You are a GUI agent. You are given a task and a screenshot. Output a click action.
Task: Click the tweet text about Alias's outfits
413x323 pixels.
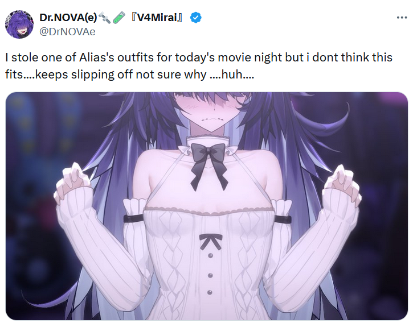point(199,66)
